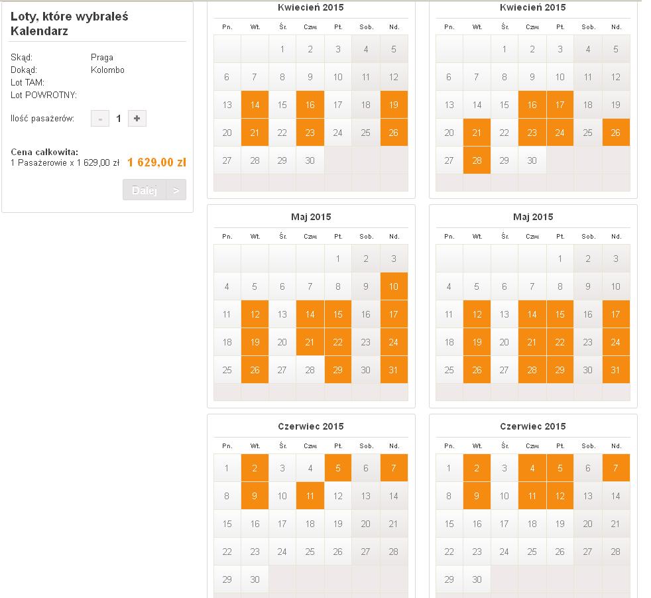Select June 11 in left Czerwiec calendar
The height and width of the screenshot is (598, 651).
(x=310, y=496)
